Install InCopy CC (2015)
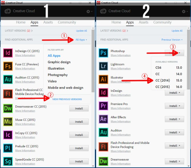The width and height of the screenshot is (191, 168). click(79, 135)
